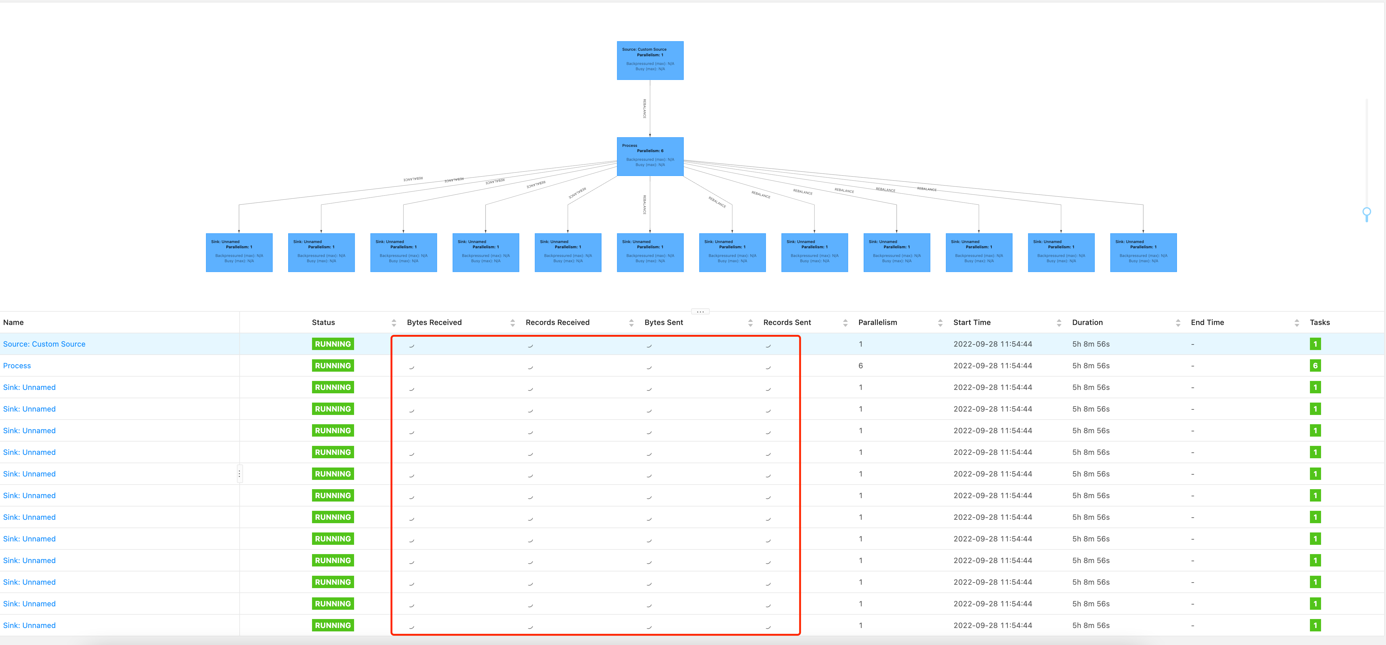Click the Duration header text
Viewport: 1386px width, 645px height.
(x=1087, y=323)
